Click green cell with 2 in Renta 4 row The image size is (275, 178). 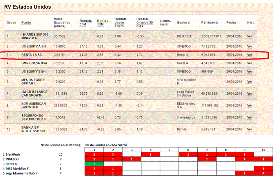point(94,164)
